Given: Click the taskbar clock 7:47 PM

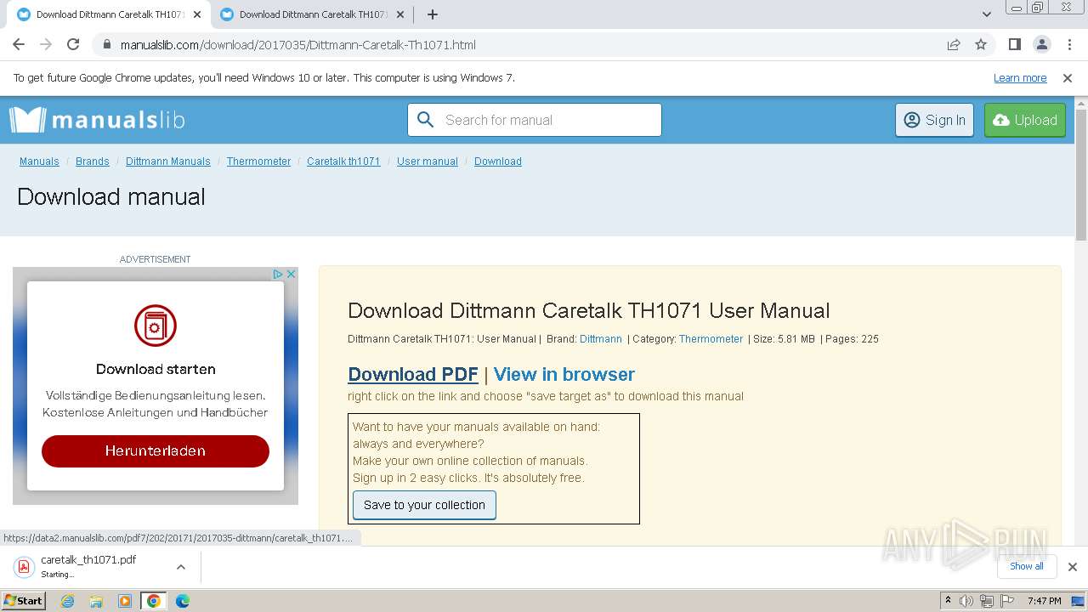Looking at the screenshot, I should click(x=1044, y=601).
